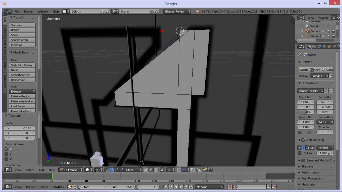Click the translate X vector value slider

coord(20,128)
